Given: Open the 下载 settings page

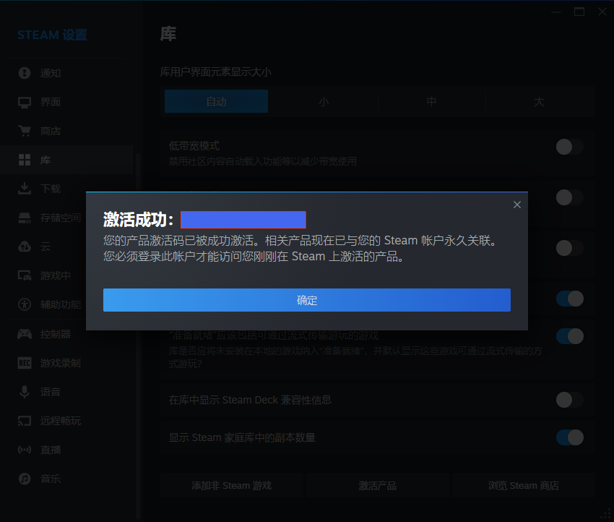Looking at the screenshot, I should tap(66, 189).
